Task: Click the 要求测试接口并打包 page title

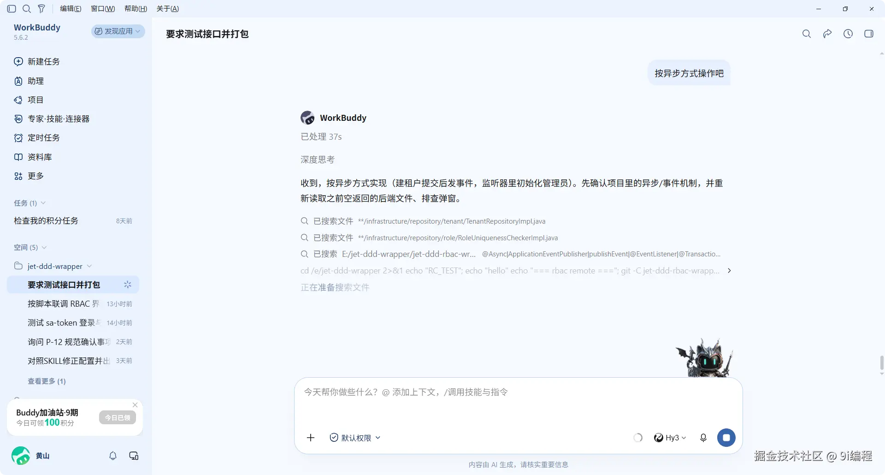Action: click(207, 34)
